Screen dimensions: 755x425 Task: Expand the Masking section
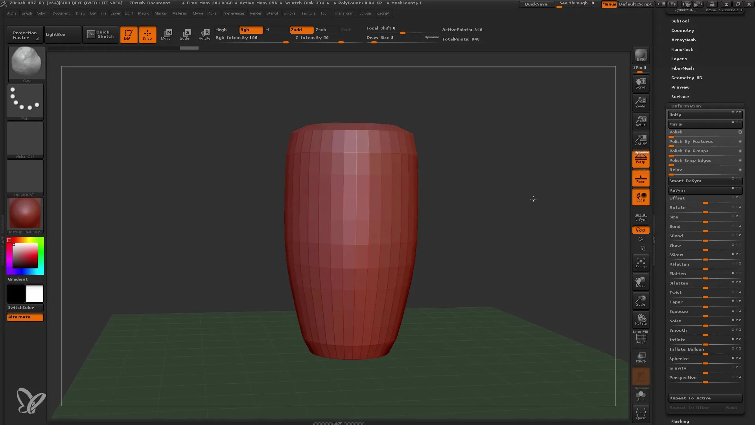(680, 421)
